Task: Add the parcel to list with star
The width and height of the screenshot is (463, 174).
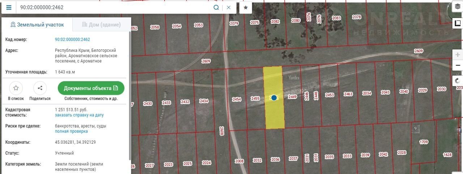Action: (16, 88)
